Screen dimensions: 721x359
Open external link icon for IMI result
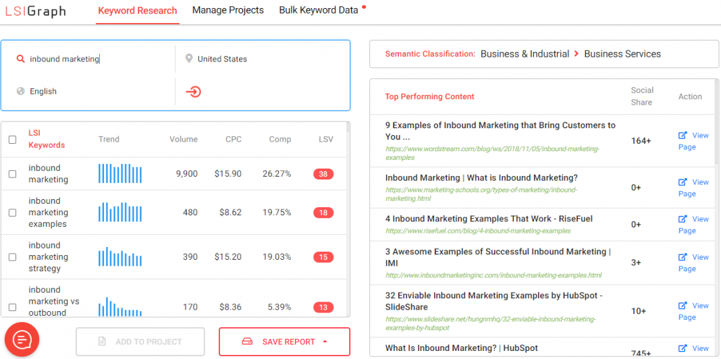point(683,257)
